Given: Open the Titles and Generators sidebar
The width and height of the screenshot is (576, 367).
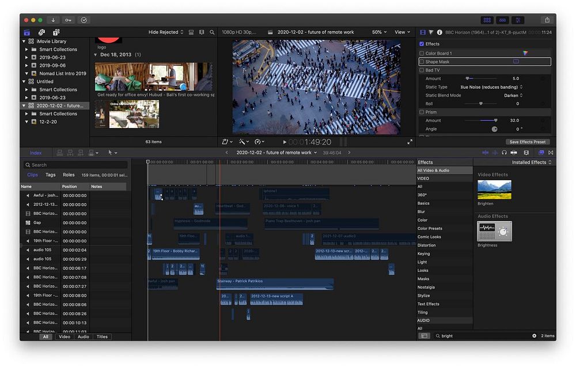Looking at the screenshot, I should pos(56,32).
